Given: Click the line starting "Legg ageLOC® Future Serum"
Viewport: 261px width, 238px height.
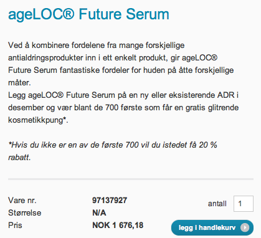Looking at the screenshot, I should [x=123, y=95].
